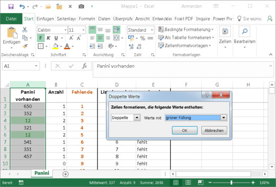Viewport: 276px width, 187px height.
Task: Open the grüner Füllung format dropdown
Action: pos(224,118)
